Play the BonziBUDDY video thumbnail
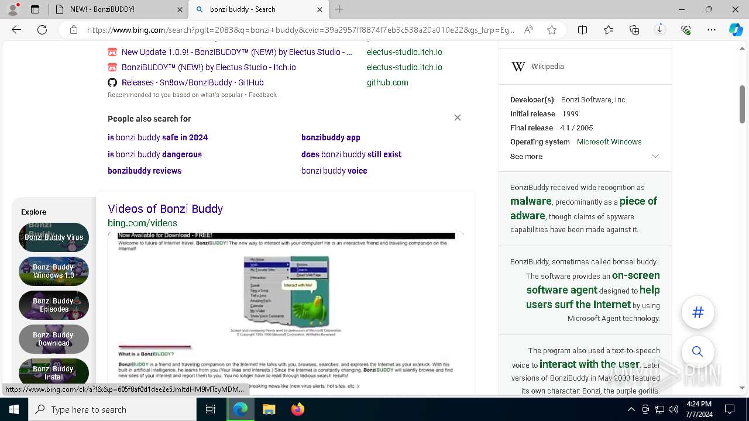 pyautogui.click(x=286, y=313)
